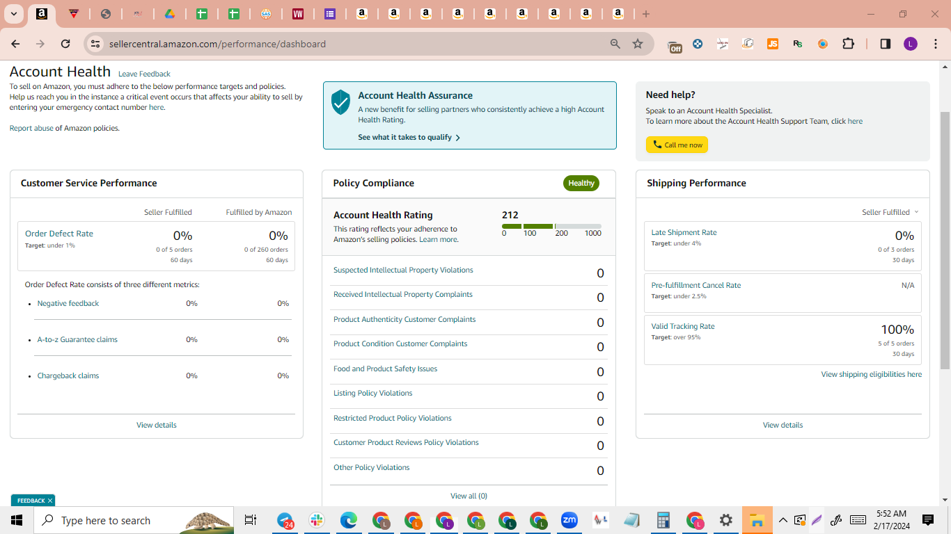Select the active Amazon Account Health tab
Image resolution: width=951 pixels, height=534 pixels.
(x=42, y=14)
